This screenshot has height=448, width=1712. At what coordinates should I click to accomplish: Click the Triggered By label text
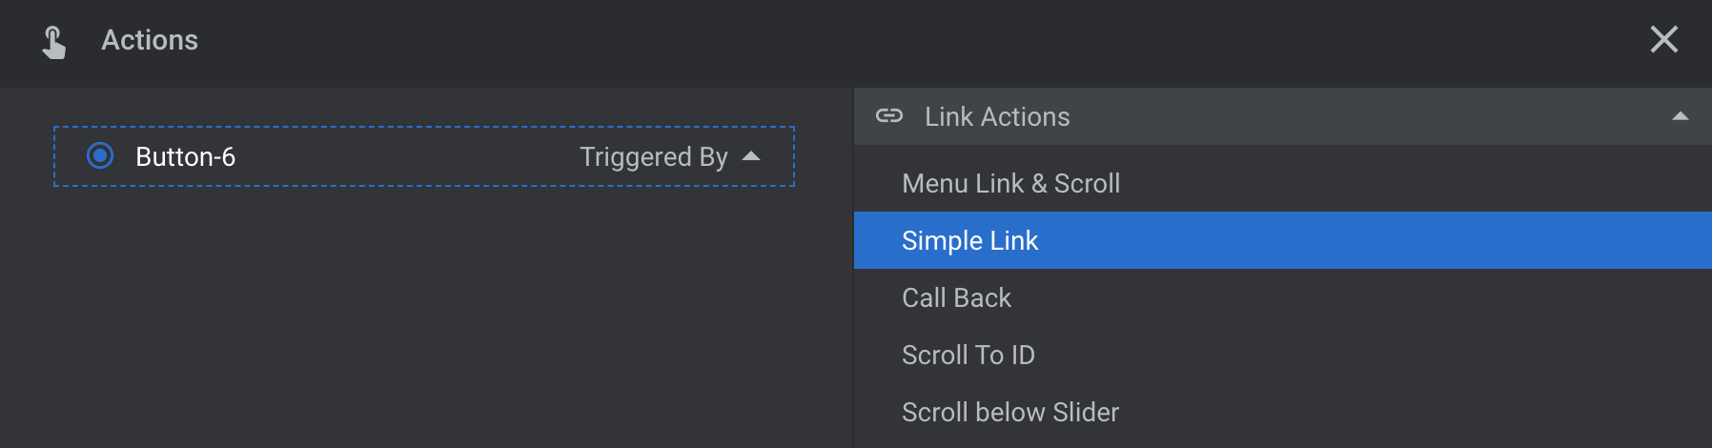654,156
